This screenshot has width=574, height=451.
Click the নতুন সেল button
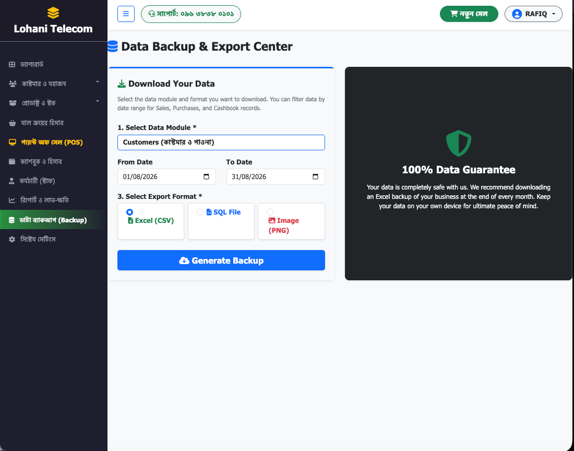click(469, 14)
